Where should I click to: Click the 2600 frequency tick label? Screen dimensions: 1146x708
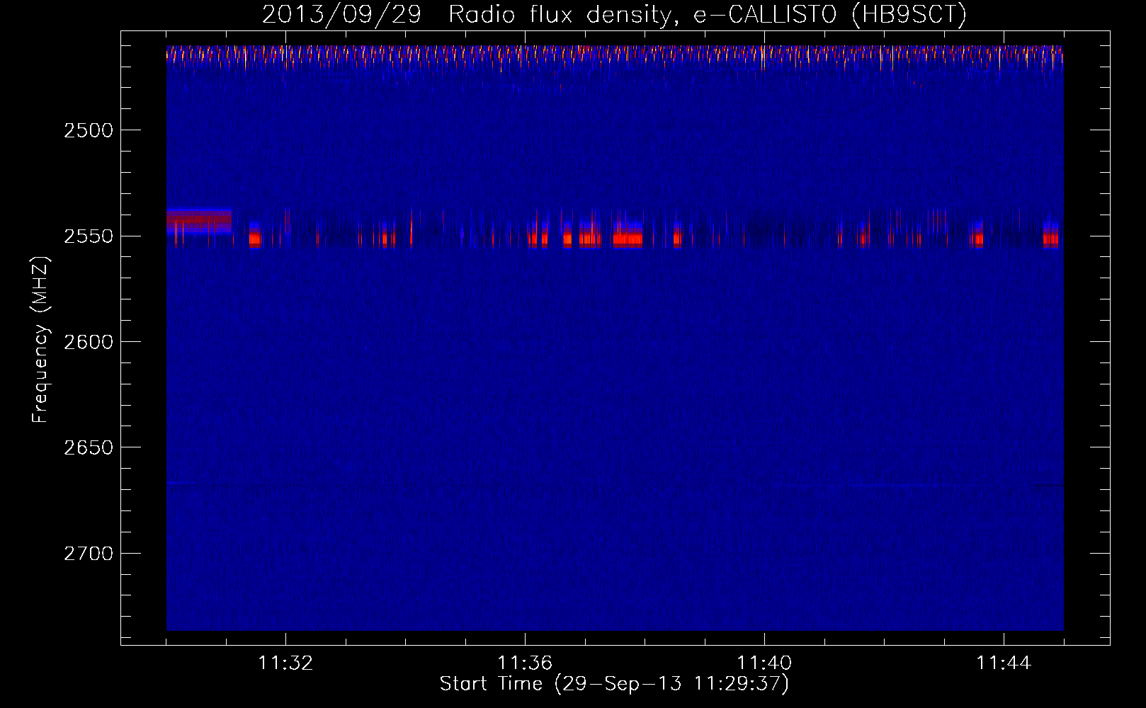(89, 342)
